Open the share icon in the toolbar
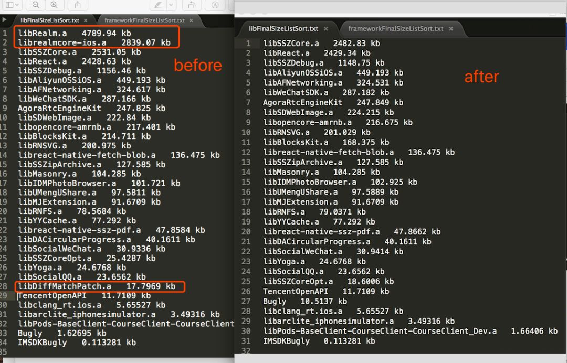The height and width of the screenshot is (363, 567). coord(77,5)
